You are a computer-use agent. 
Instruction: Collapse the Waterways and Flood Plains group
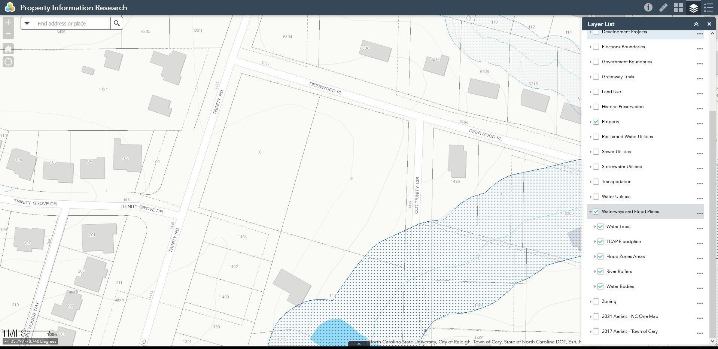coord(590,212)
